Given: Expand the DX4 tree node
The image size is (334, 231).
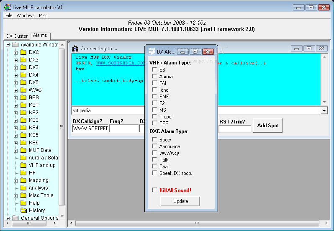Looking at the screenshot, I should 15,75.
